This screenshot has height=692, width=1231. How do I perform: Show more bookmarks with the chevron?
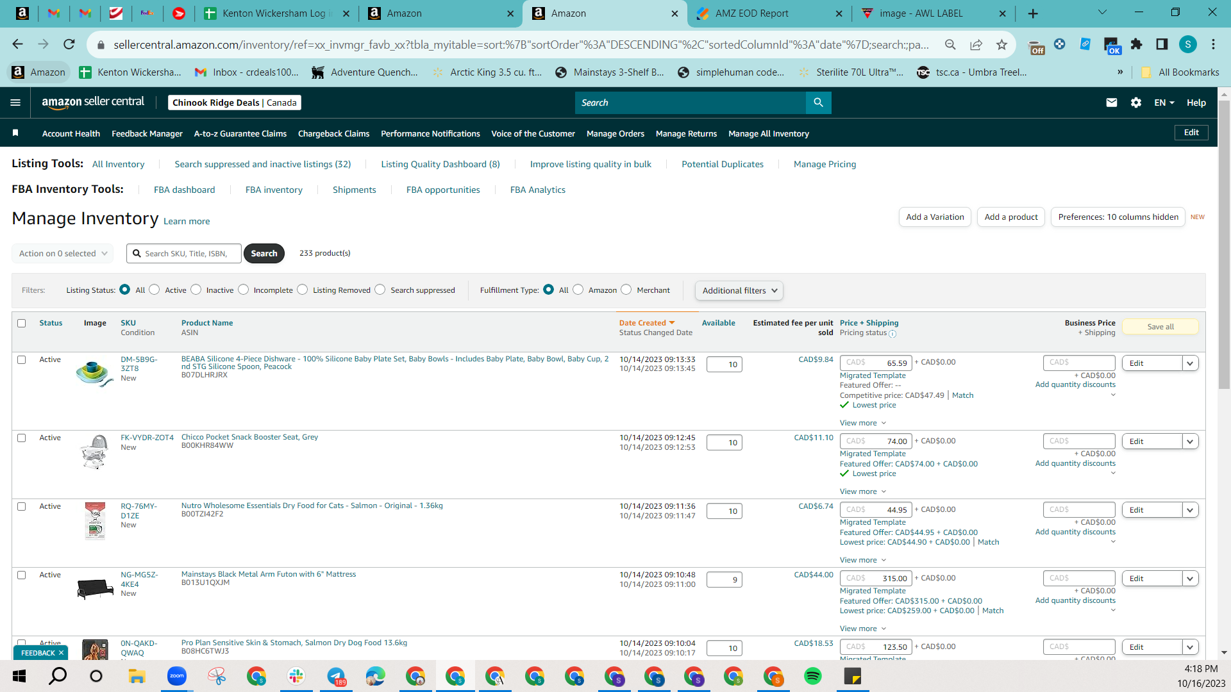point(1120,72)
